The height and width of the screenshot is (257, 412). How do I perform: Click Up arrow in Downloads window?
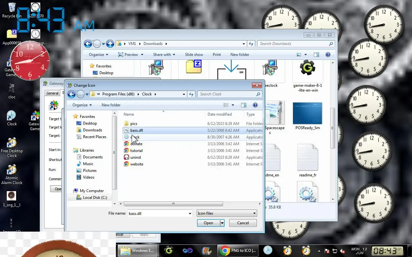[110, 44]
